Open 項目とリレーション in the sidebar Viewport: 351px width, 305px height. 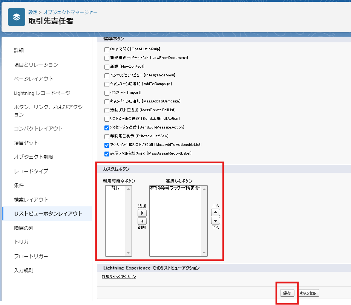[36, 65]
